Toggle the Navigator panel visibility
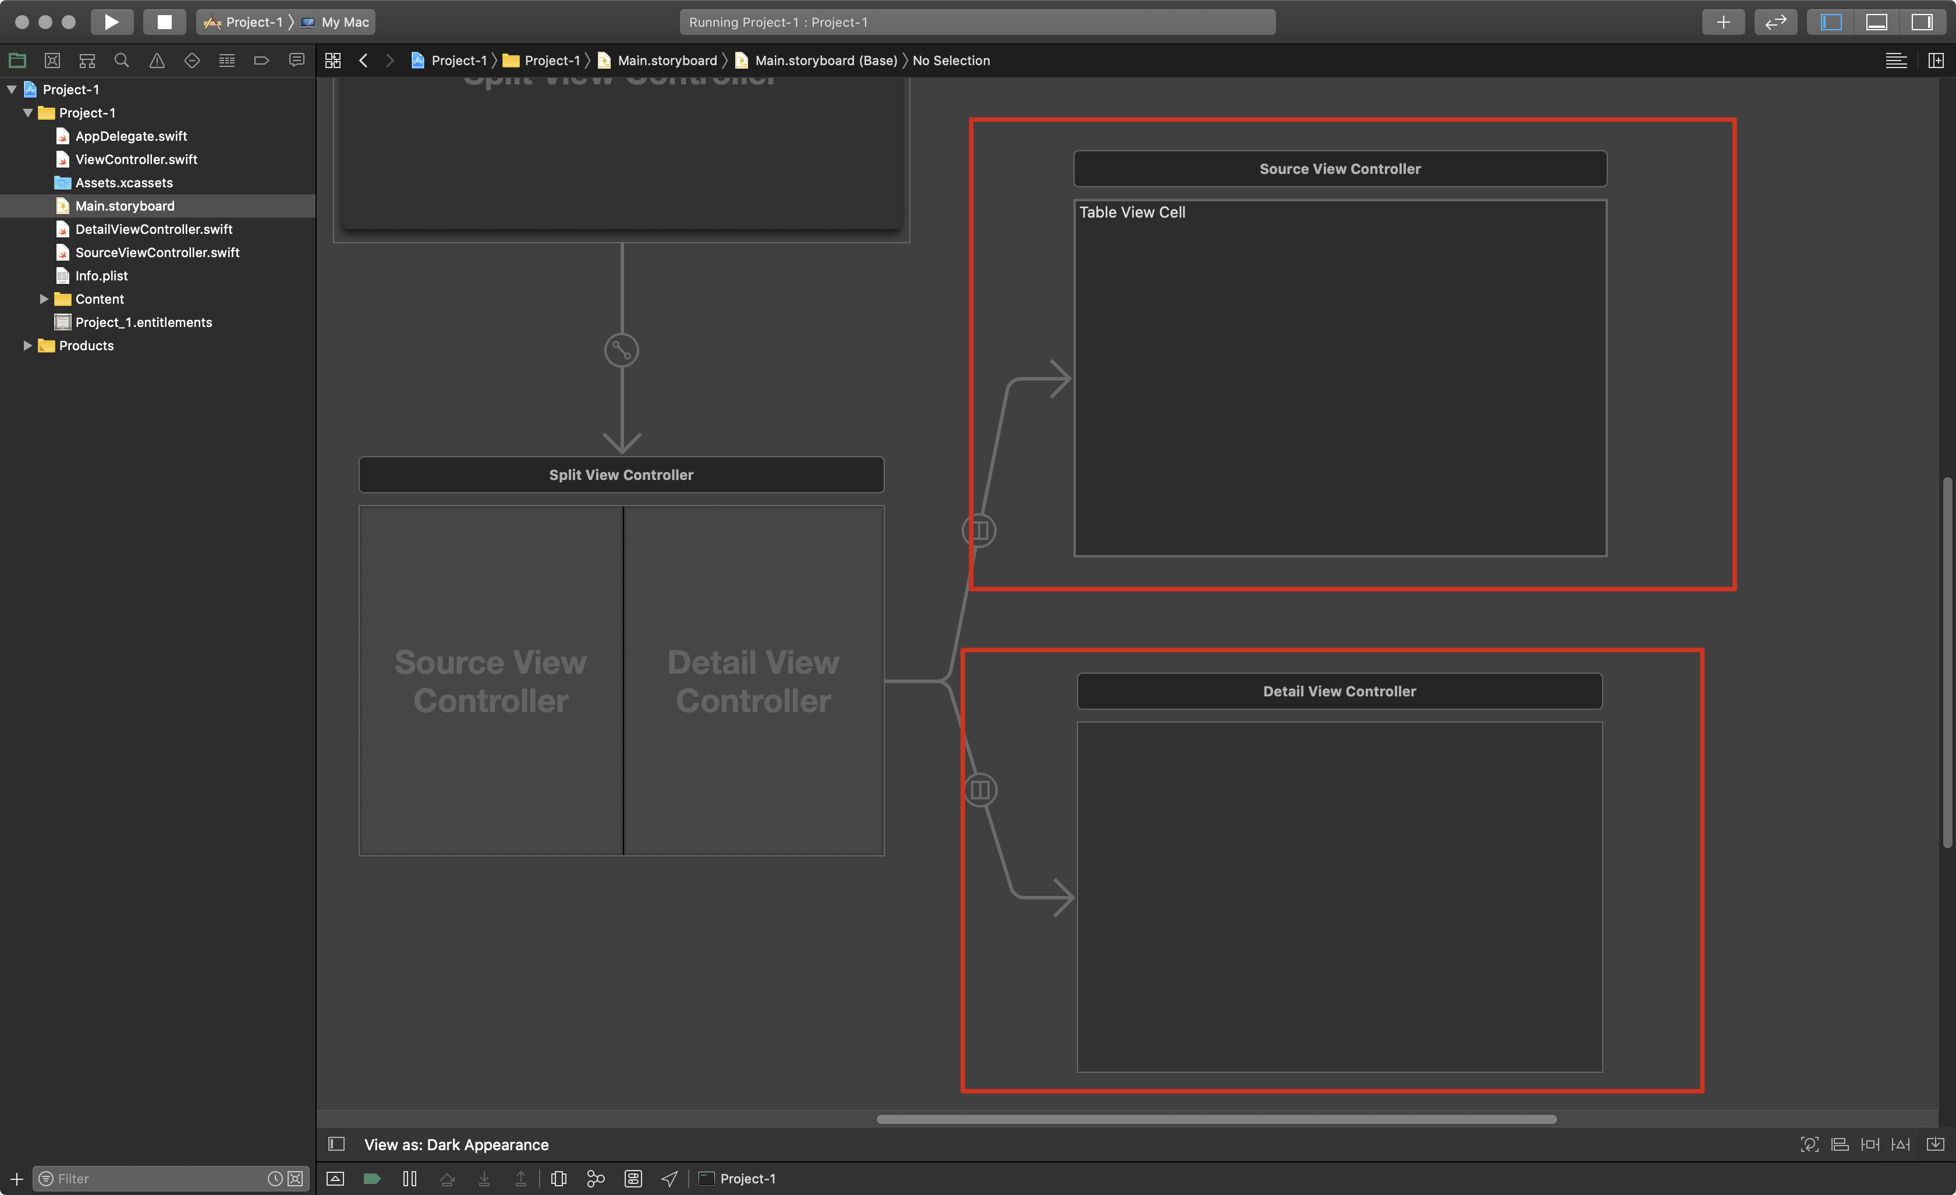1956x1195 pixels. coord(1831,22)
